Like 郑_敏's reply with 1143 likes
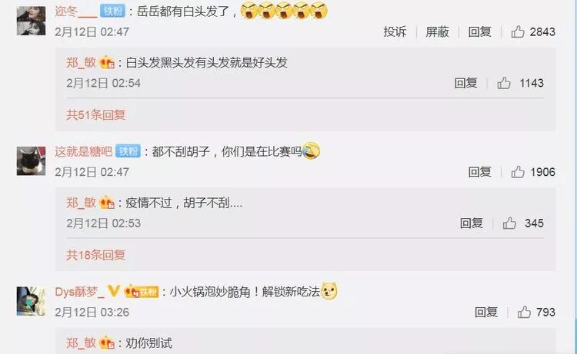577x354 pixels. [x=504, y=83]
